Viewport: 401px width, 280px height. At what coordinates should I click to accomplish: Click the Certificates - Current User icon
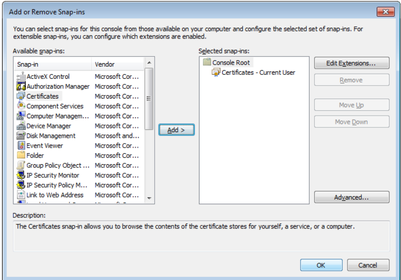tap(216, 72)
